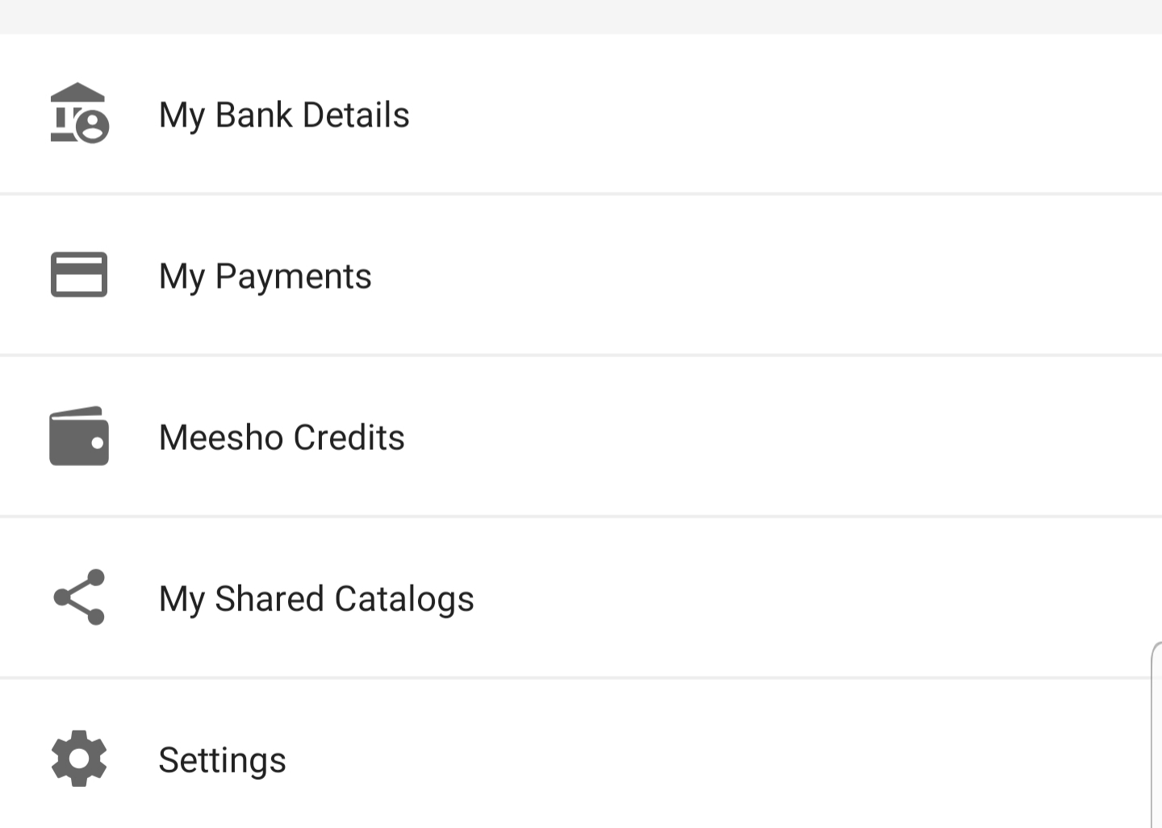
Task: Click the Settings gear icon
Action: pos(79,759)
